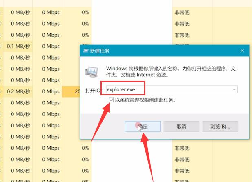252x182 pixels.
Task: Select the 0.2 MB/秒 disk cell
Action: click(18, 91)
